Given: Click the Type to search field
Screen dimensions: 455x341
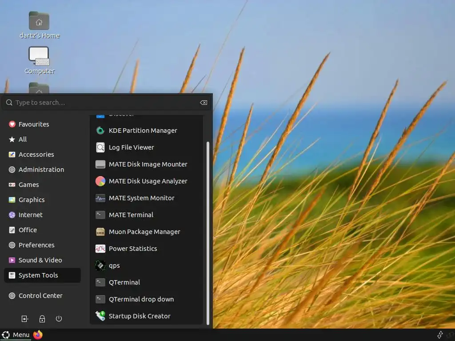Looking at the screenshot, I should [x=106, y=103].
